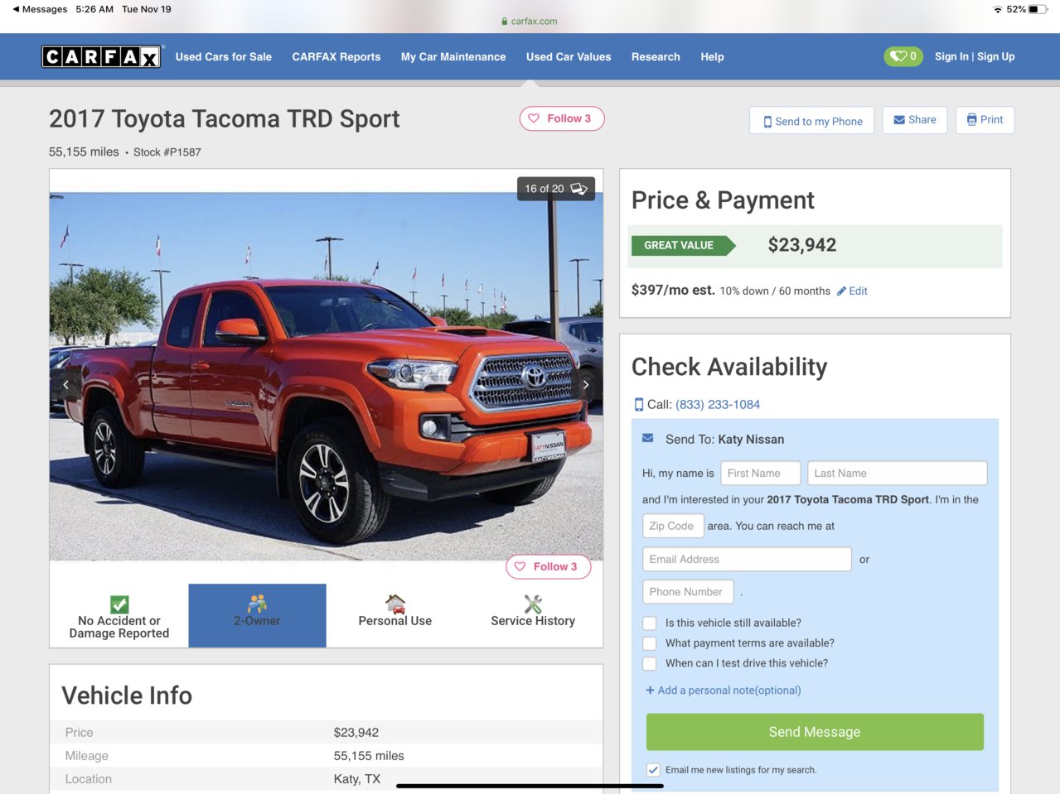Screen dimensions: 1060x794
Task: Uncheck 'Email me new listings for my search'
Action: pos(653,770)
